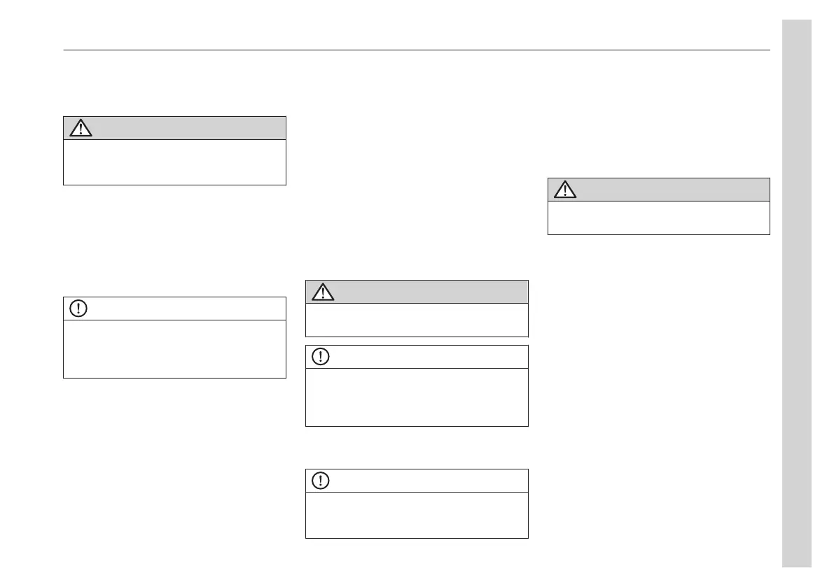The height and width of the screenshot is (587, 834).
Task: Click the lowest exclamation circle icon, middle column
Action: pyautogui.click(x=321, y=481)
